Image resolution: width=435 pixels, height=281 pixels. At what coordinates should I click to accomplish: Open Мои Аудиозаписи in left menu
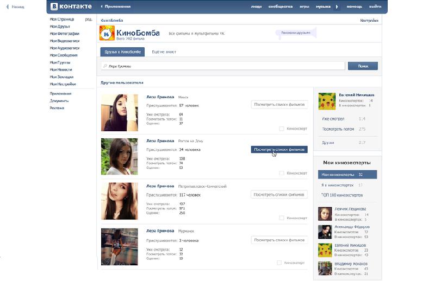pyautogui.click(x=65, y=48)
